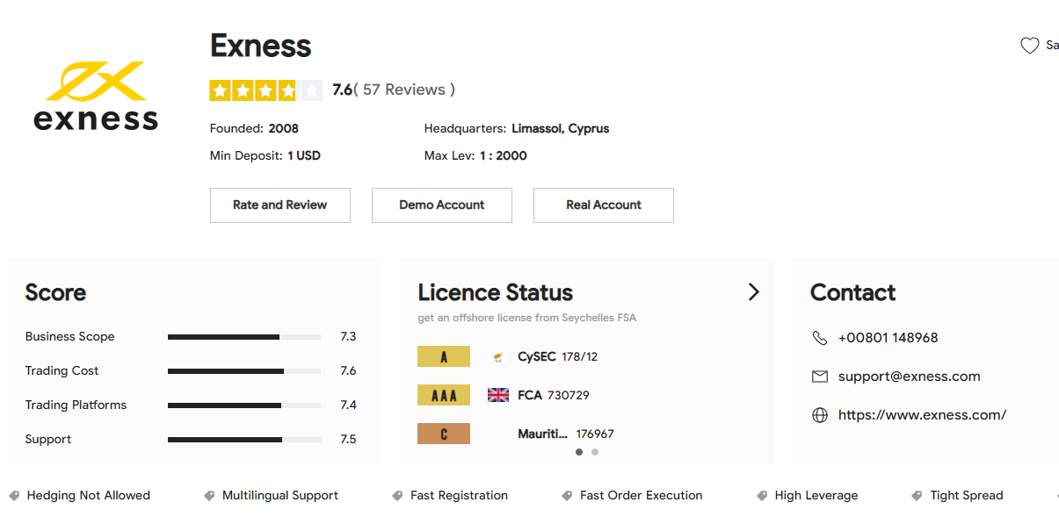Image resolution: width=1059 pixels, height=524 pixels.
Task: Click the FCA 730729 licence entry
Action: [x=554, y=395]
